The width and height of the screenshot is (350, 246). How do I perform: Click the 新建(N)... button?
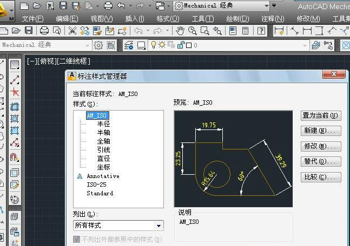(x=321, y=131)
